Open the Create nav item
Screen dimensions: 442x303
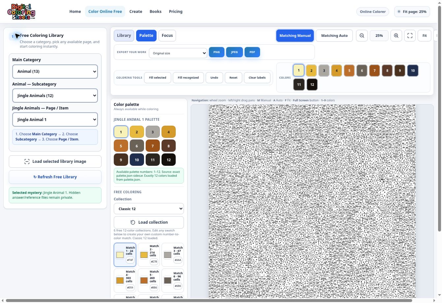(136, 12)
